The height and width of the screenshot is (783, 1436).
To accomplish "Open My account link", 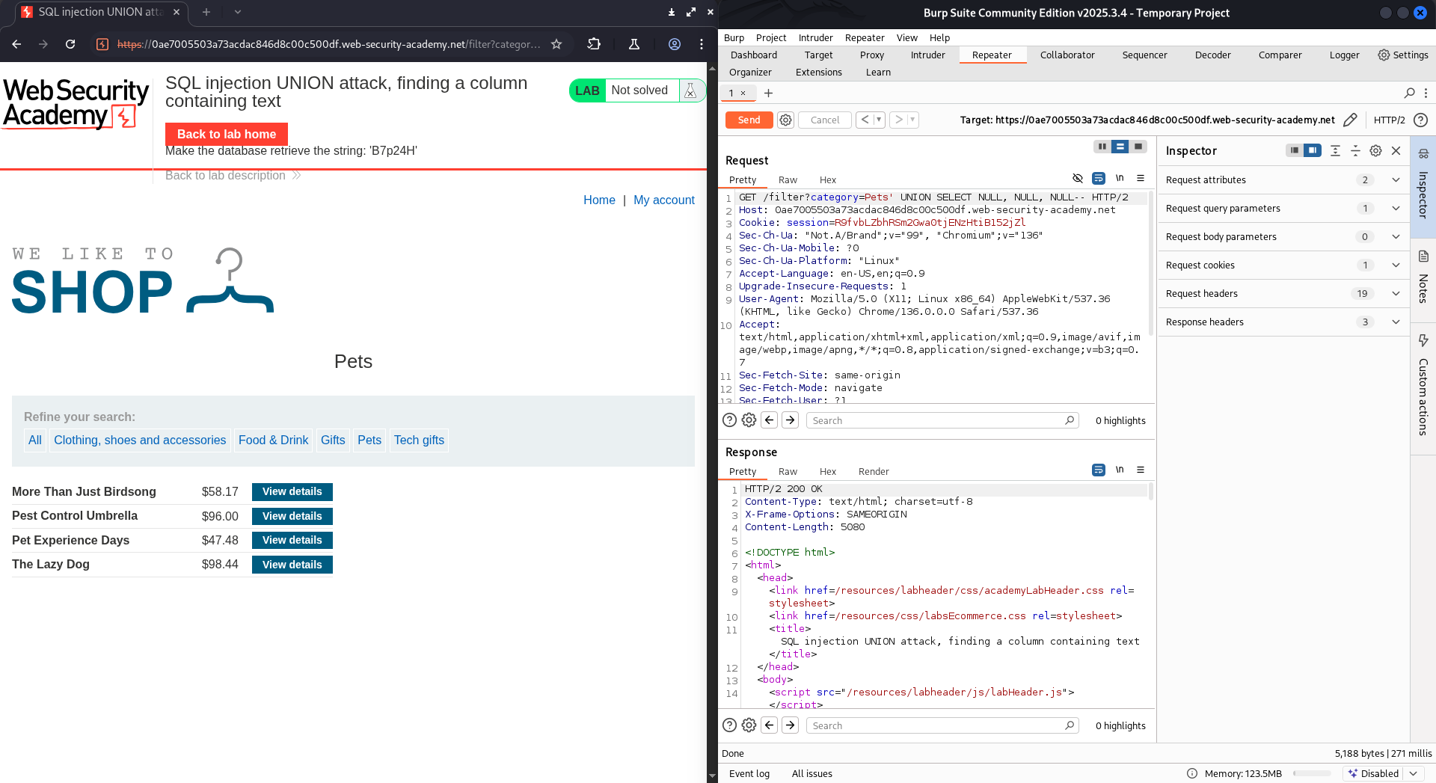I will 664,200.
